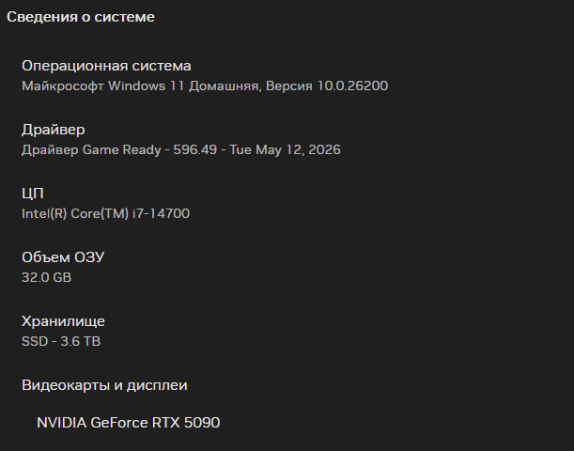The height and width of the screenshot is (451, 574).
Task: Select the 'Операционная система' label
Action: click(x=106, y=66)
